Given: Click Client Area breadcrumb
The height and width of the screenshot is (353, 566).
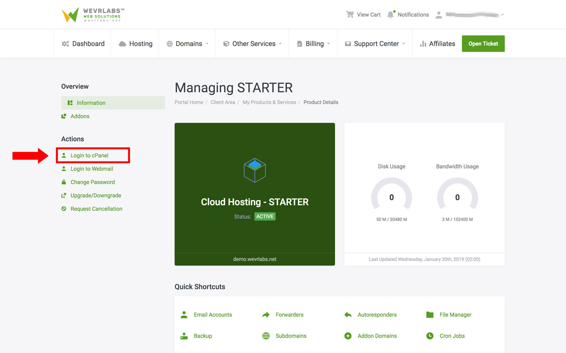Looking at the screenshot, I should pyautogui.click(x=223, y=102).
